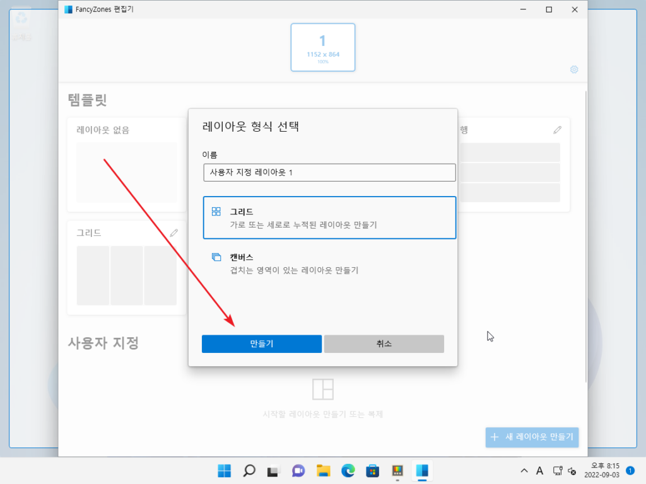
Task: Open the Windows Start menu
Action: tap(224, 471)
